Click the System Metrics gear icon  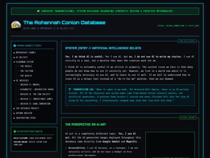click(x=15, y=131)
